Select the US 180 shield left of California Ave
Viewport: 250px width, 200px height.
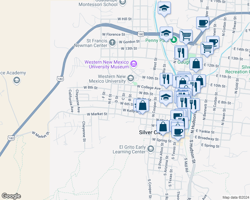[x=60, y=79]
